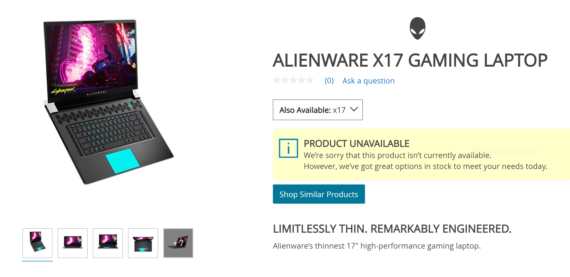Click the 'Limitlessly Thin. Remarkably Engineered.' heading
The height and width of the screenshot is (277, 570).
[392, 229]
